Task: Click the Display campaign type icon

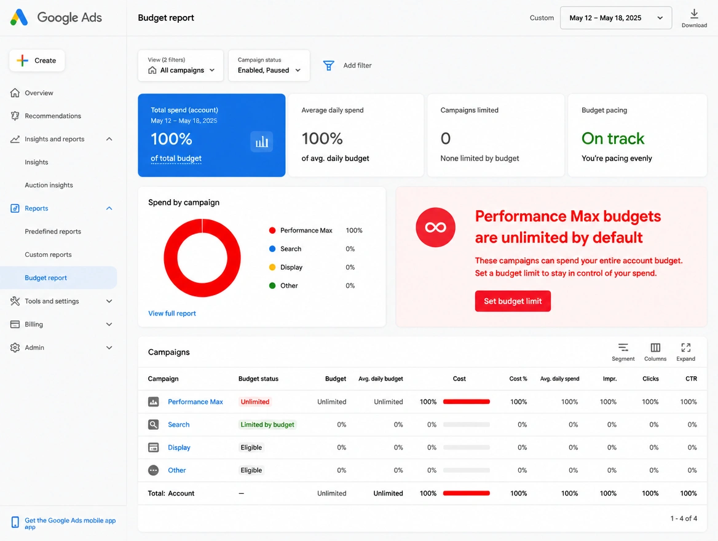Action: [x=154, y=448]
